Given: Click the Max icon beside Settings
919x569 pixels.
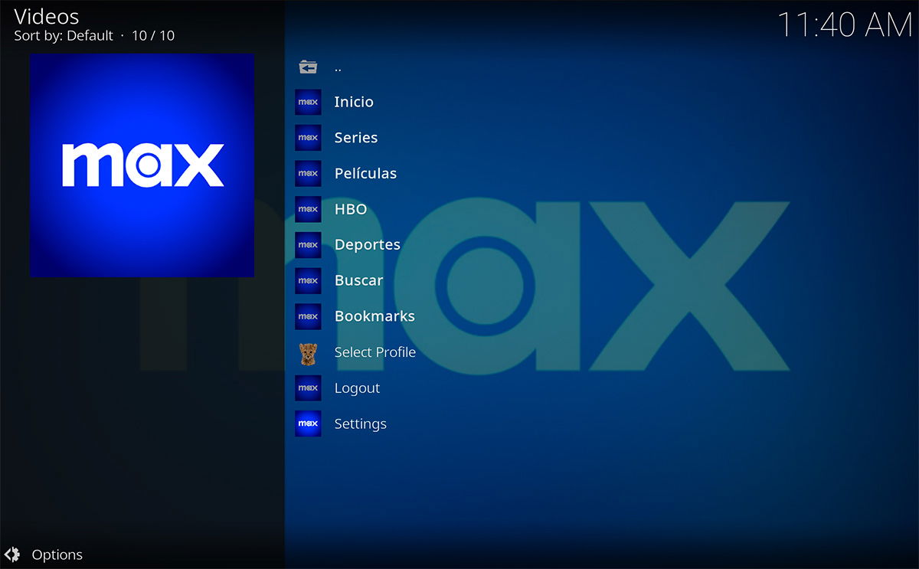Looking at the screenshot, I should pos(308,423).
